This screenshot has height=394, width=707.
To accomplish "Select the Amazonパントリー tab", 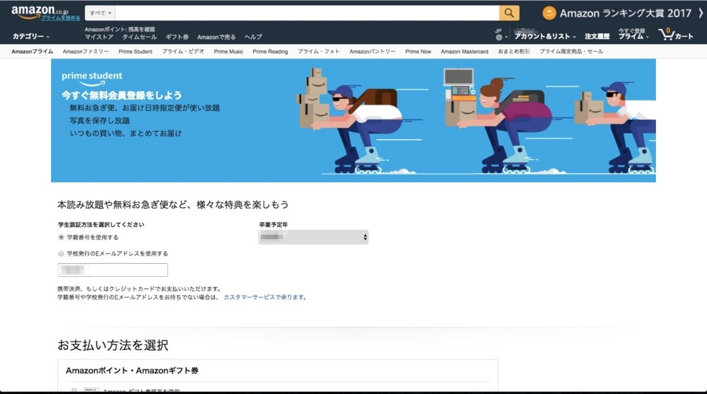I will pyautogui.click(x=372, y=52).
